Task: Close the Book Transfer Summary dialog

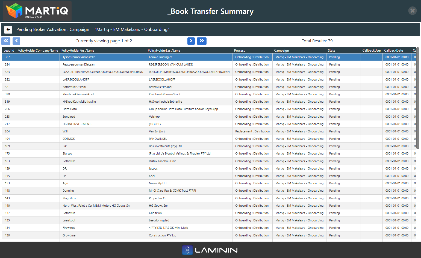Action: click(x=412, y=11)
